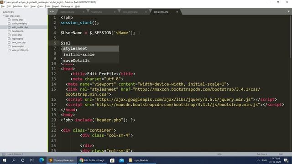
Task: Open the taskbar clock and date
Action: 275,160
